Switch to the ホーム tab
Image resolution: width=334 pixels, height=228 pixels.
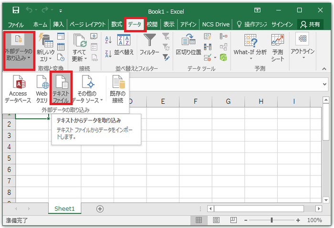pyautogui.click(x=40, y=24)
